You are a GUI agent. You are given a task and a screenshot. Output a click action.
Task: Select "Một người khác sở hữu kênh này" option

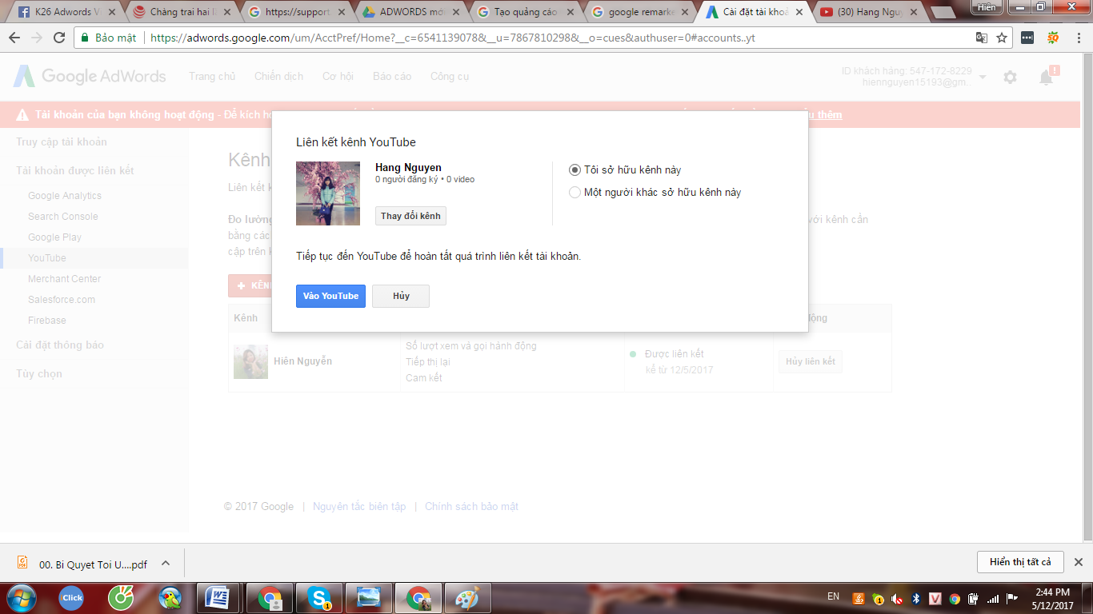point(575,193)
